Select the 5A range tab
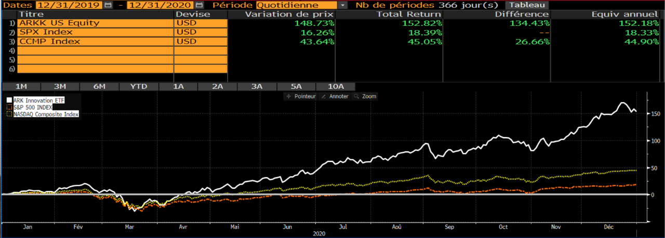The image size is (665, 238). [x=296, y=87]
